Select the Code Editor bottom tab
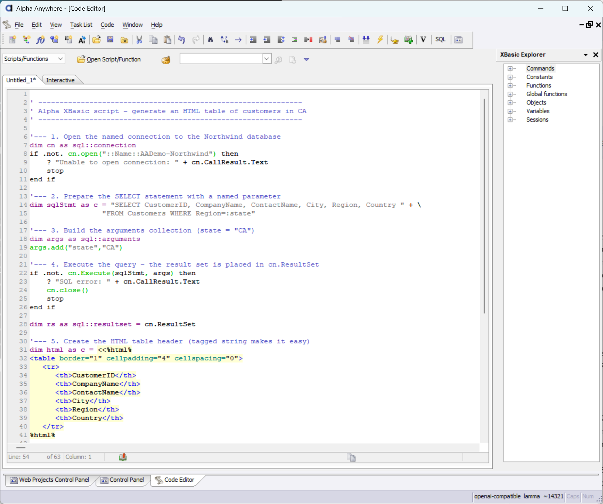Image resolution: width=603 pixels, height=504 pixels. pos(175,480)
